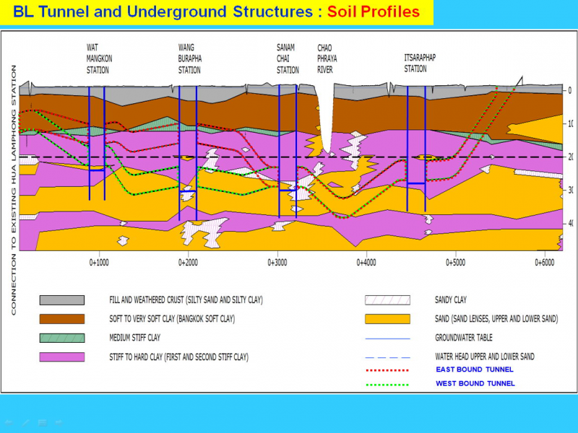Click the Sanam Chai Station label
This screenshot has height=433, width=578.
(x=287, y=59)
